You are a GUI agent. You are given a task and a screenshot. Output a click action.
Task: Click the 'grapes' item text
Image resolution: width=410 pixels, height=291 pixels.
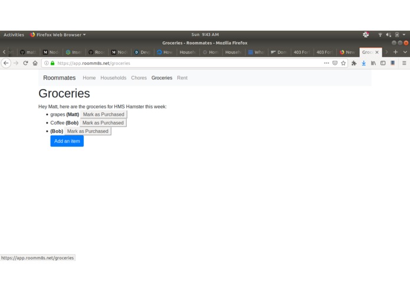pyautogui.click(x=58, y=114)
